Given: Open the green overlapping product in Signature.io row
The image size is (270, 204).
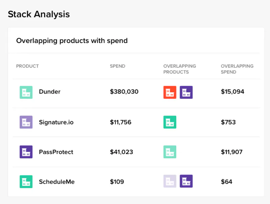Looking at the screenshot, I should (170, 122).
